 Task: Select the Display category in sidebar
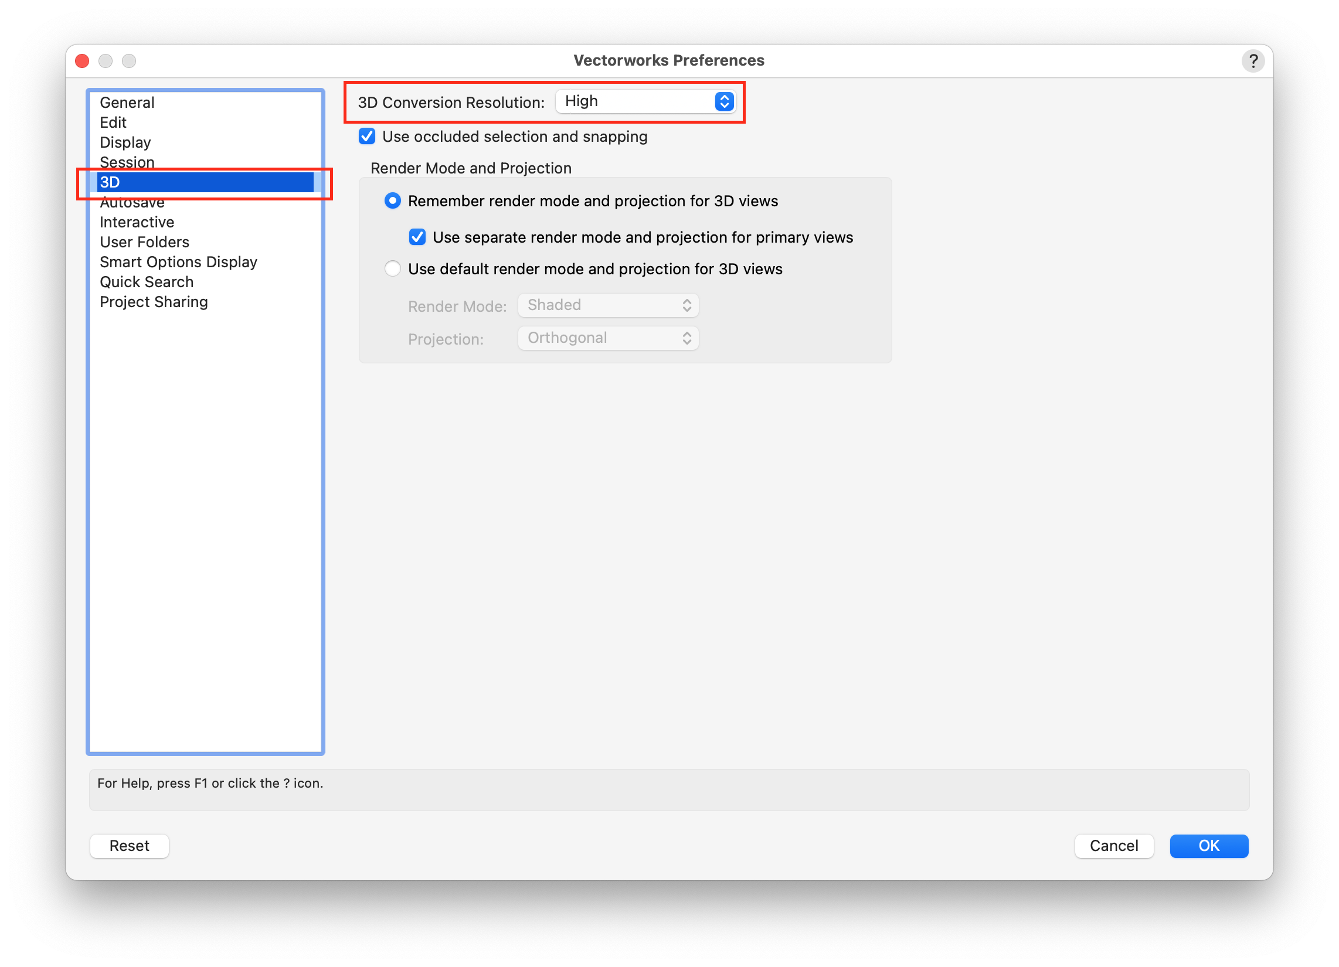[125, 143]
